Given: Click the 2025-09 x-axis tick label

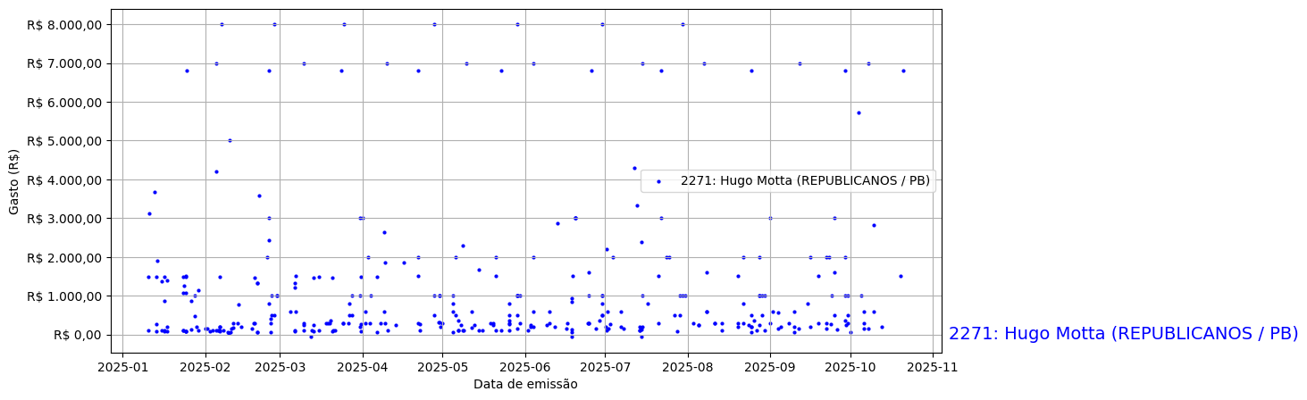Looking at the screenshot, I should [x=770, y=365].
